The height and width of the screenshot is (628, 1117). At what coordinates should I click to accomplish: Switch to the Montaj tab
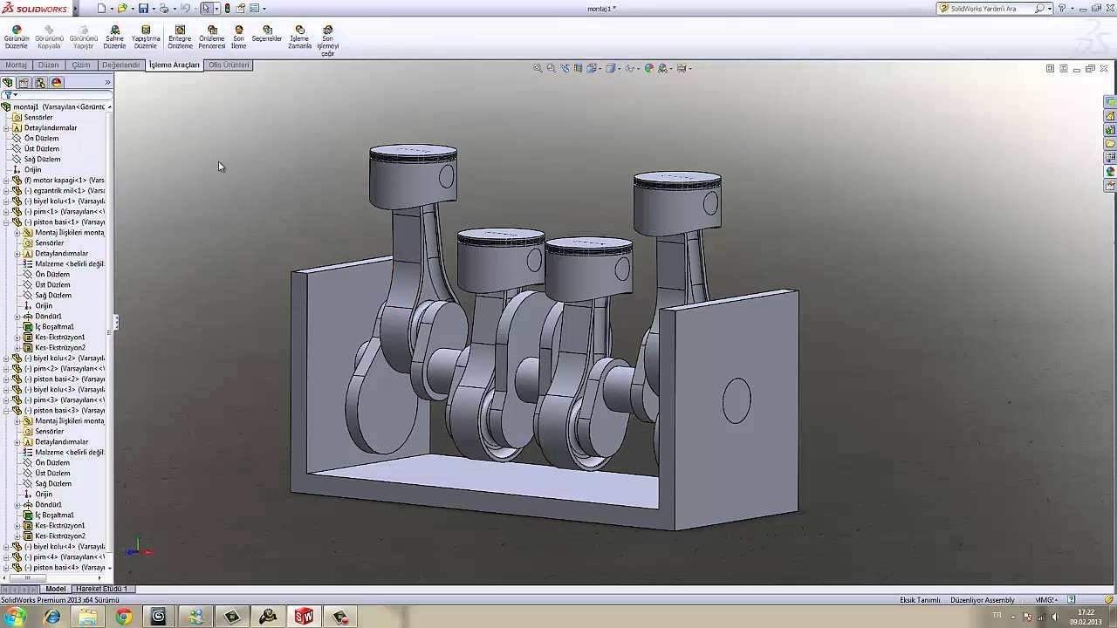(17, 65)
